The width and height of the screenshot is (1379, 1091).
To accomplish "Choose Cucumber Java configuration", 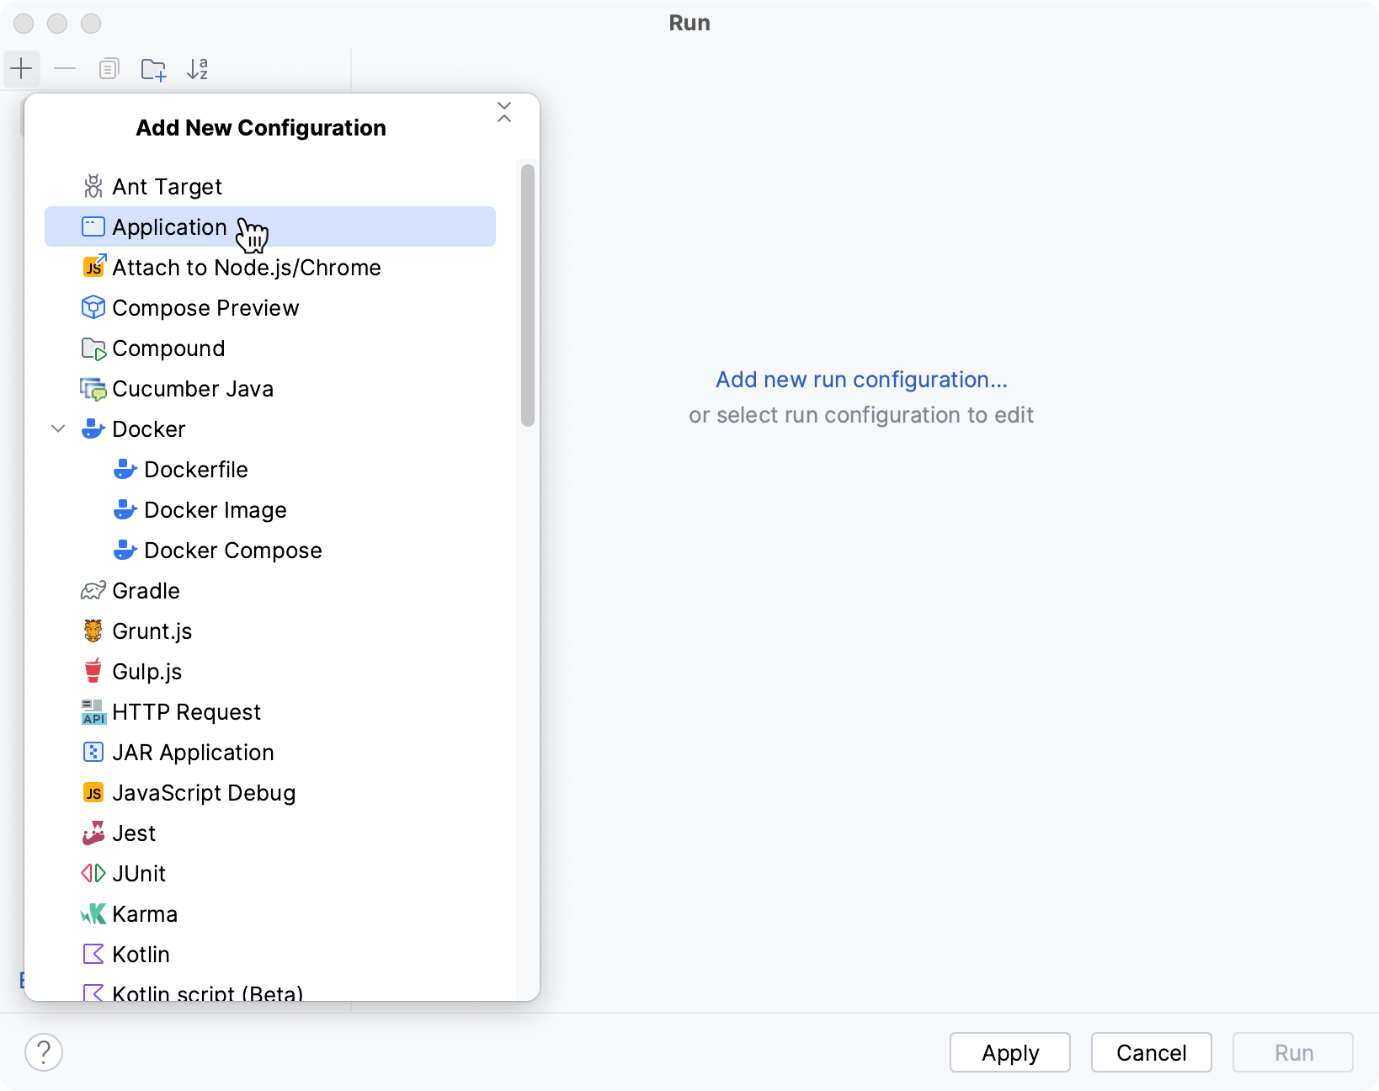I will click(270, 388).
